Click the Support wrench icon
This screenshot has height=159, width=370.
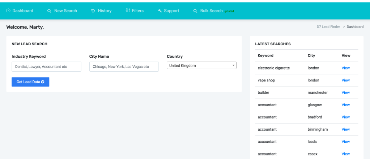coord(160,11)
